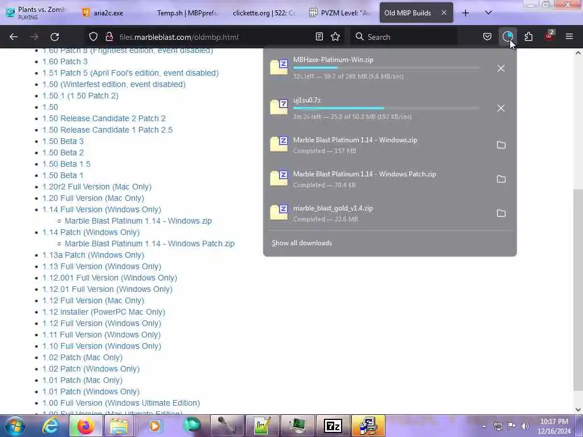The image size is (583, 437).
Task: Open the 1.50 Beta 1.5 link
Action: click(66, 164)
